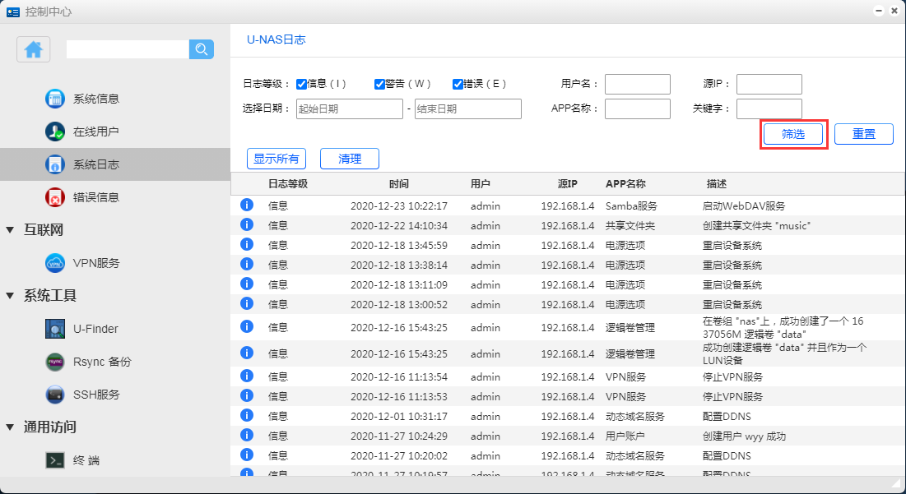Click the 筛选 filter button
This screenshot has height=494, width=906.
coord(793,134)
